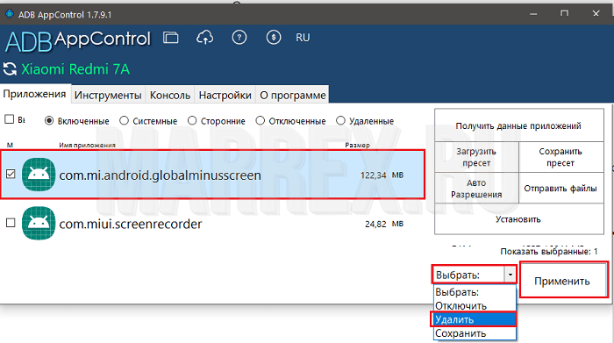Click Показать выбранные: 1 label
Image resolution: width=614 pixels, height=343 pixels.
[549, 252]
